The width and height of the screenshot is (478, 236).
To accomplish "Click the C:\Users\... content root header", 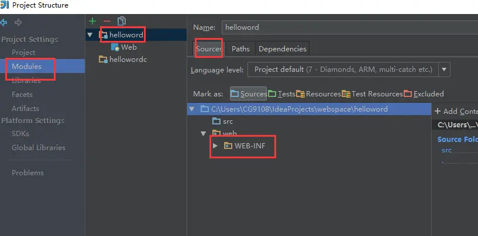I will [458, 124].
